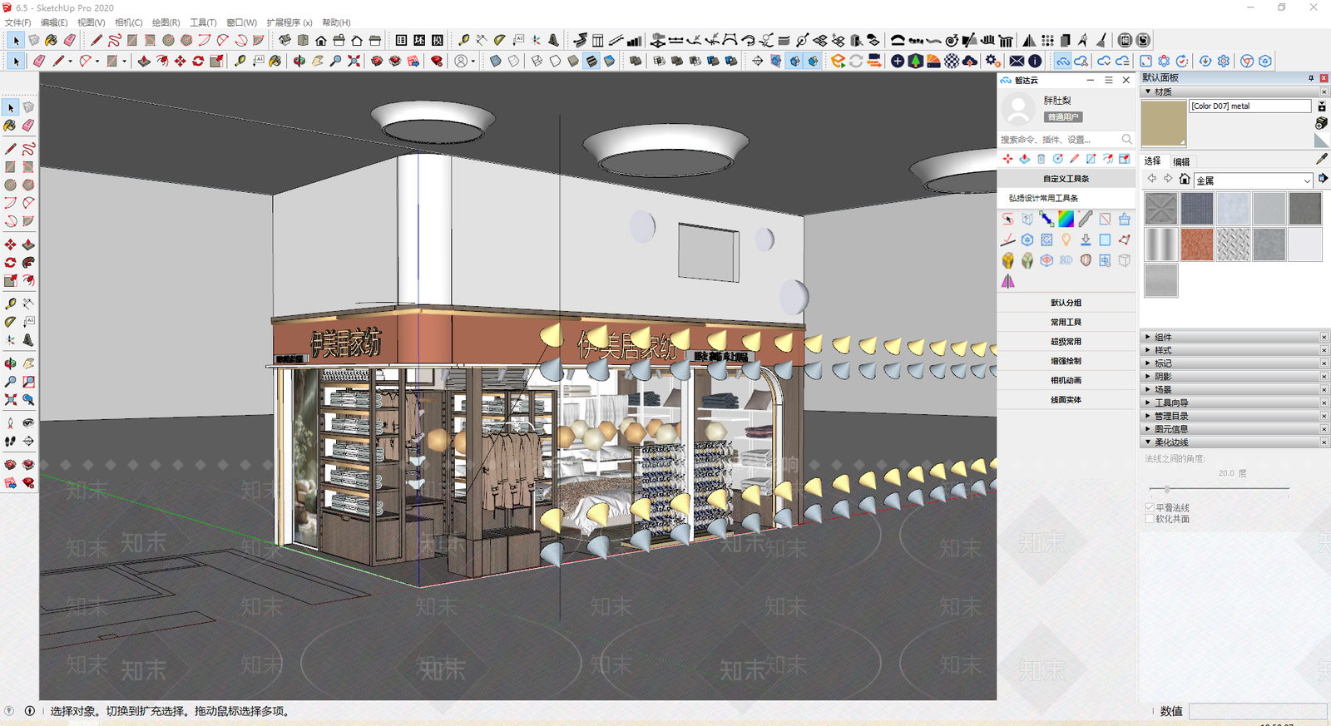Image resolution: width=1331 pixels, height=726 pixels.
Task: Expand the 场景 panel
Action: click(x=1235, y=389)
